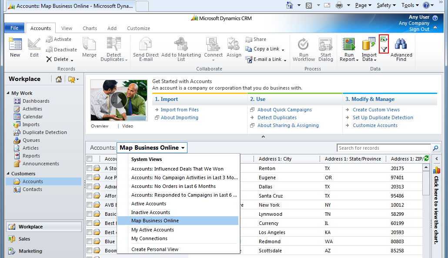Image resolution: width=448 pixels, height=258 pixels.
Task: Play the Get Started overview video
Action: [x=119, y=100]
